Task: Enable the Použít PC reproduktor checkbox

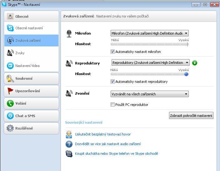Action: [x=113, y=105]
